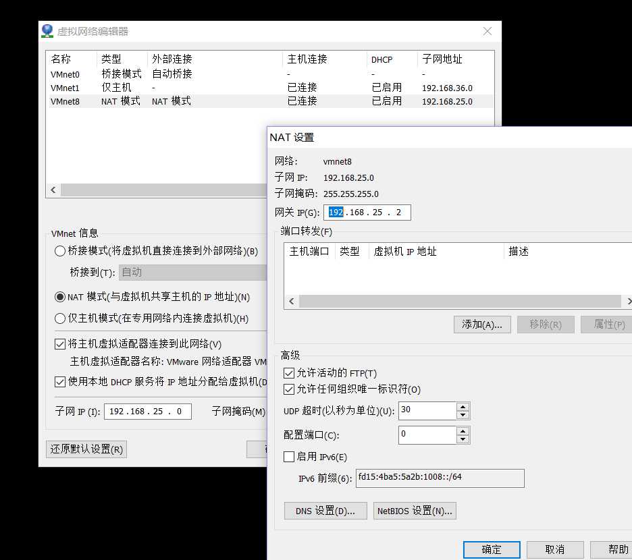Toggle allow active FTP checkbox
Viewport: 632px width, 560px height.
pyautogui.click(x=288, y=373)
